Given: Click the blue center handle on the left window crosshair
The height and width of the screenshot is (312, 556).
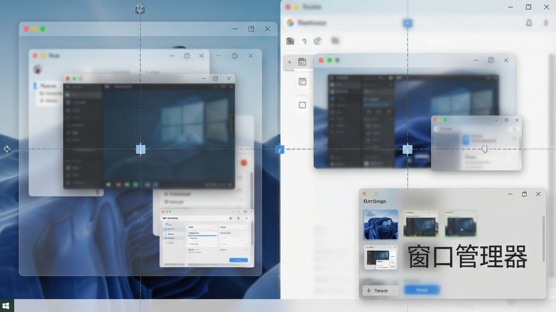Looking at the screenshot, I should 141,149.
